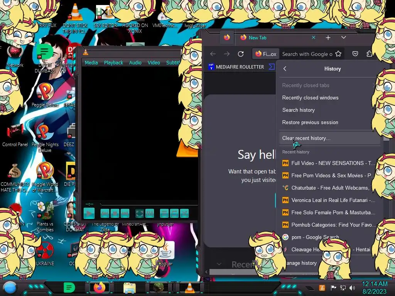Image resolution: width=395 pixels, height=296 pixels.
Task: Toggle VLC shuffle/random mode
Action: tap(184, 214)
